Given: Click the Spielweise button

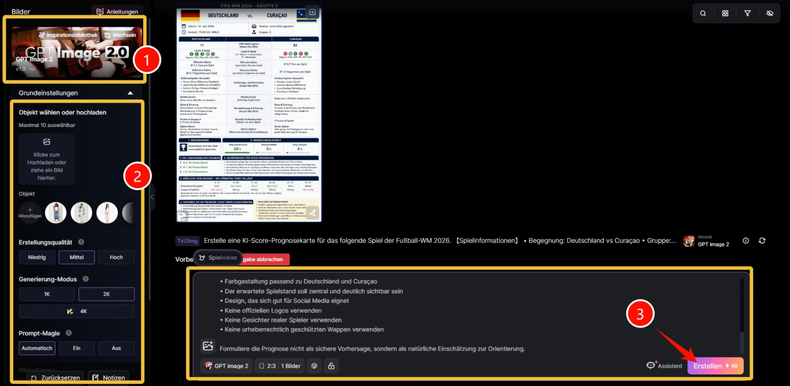Looking at the screenshot, I should pos(218,258).
